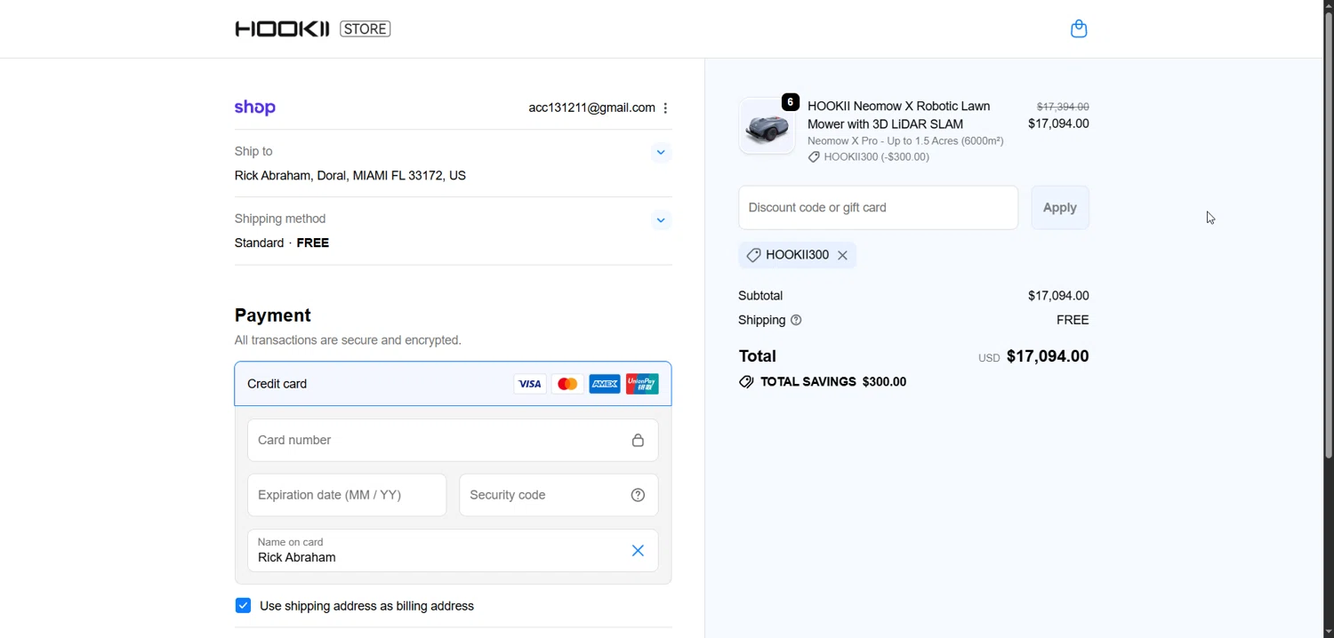Clear the Name on card field

tap(638, 551)
